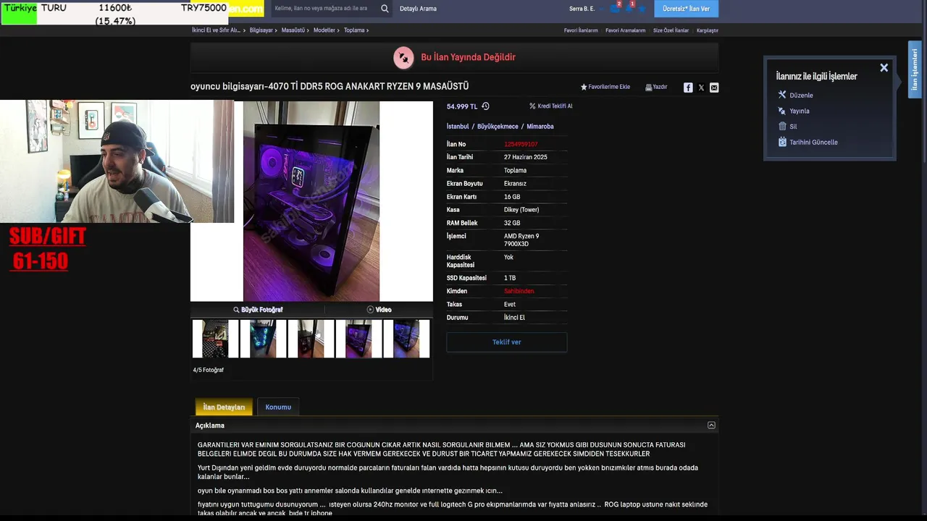This screenshot has width=927, height=521.
Task: Open Karşılaştır link
Action: click(708, 30)
